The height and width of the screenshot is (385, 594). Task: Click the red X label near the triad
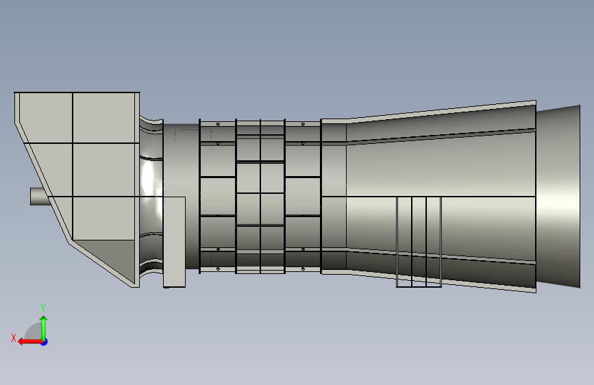click(x=14, y=338)
